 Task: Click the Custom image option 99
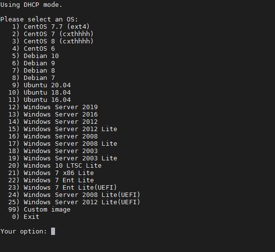pos(39,210)
